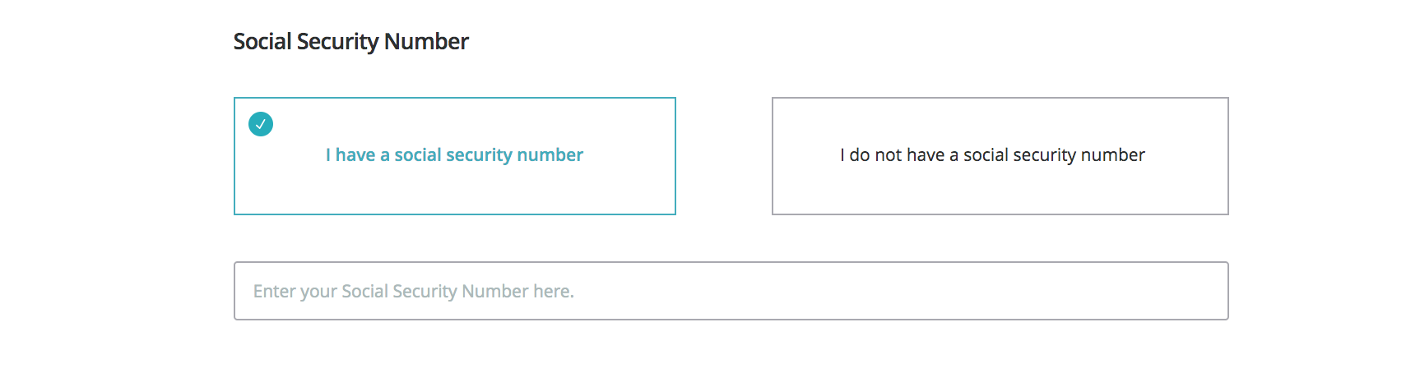
Task: Click the white tick inside the teal circle
Action: (261, 124)
